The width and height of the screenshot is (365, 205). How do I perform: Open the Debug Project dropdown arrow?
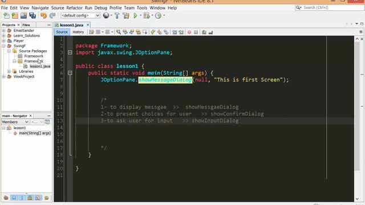click(152, 15)
